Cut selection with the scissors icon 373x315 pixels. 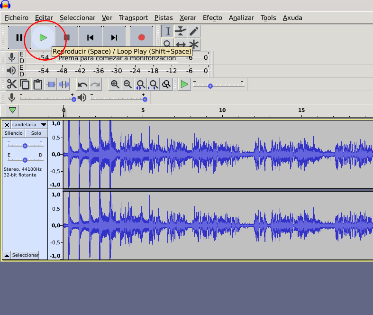[x=12, y=84]
